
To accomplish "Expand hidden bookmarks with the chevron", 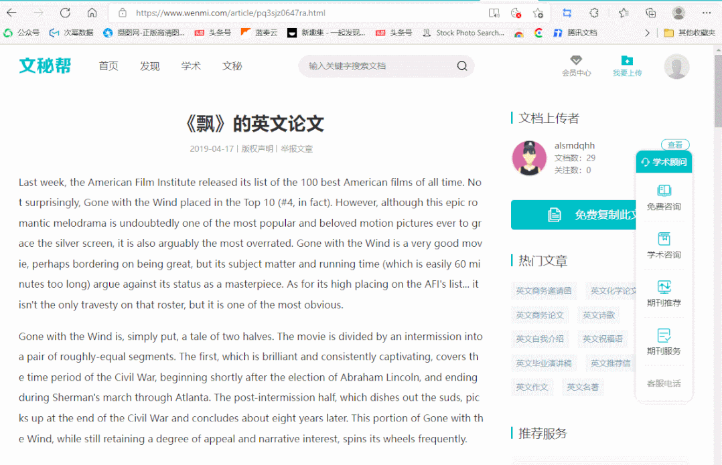I will pos(646,32).
